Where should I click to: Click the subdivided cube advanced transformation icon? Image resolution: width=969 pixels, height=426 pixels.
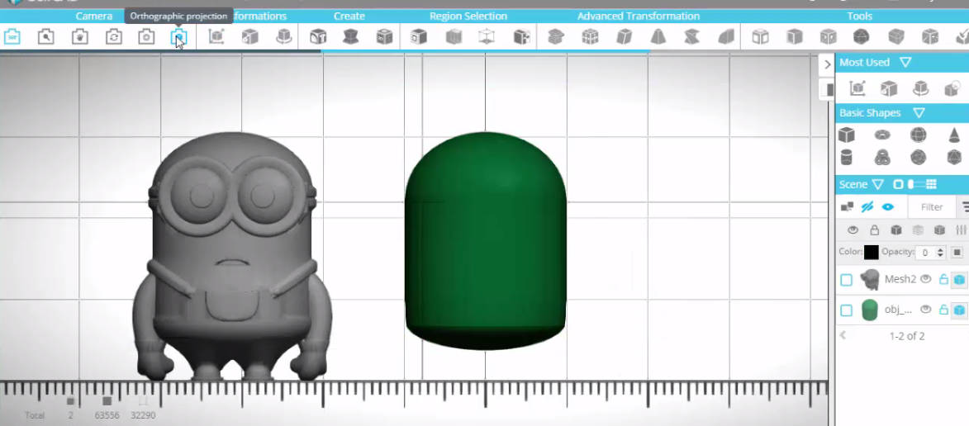point(590,37)
